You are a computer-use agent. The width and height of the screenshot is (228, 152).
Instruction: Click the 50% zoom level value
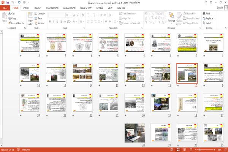pyautogui.click(x=220, y=150)
